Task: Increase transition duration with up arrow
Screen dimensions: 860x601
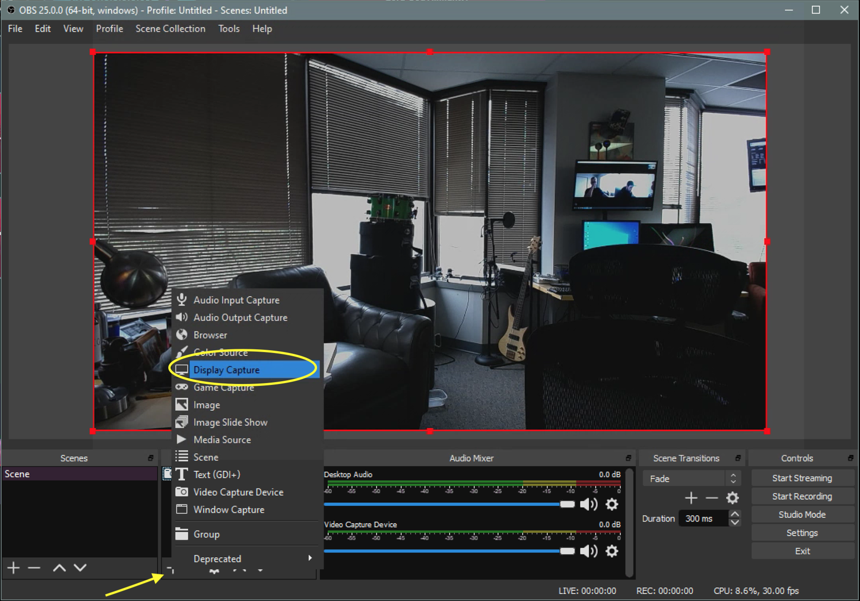Action: pos(735,514)
